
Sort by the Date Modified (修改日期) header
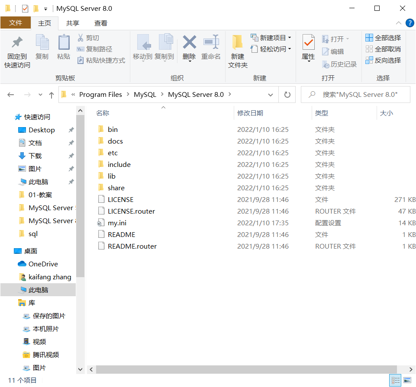pyautogui.click(x=250, y=113)
